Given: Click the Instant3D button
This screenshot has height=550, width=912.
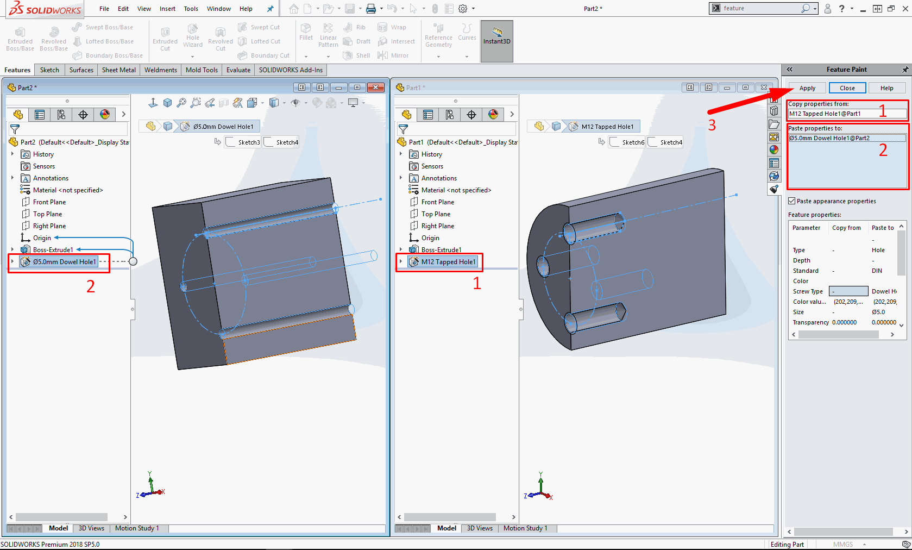Looking at the screenshot, I should 496,35.
